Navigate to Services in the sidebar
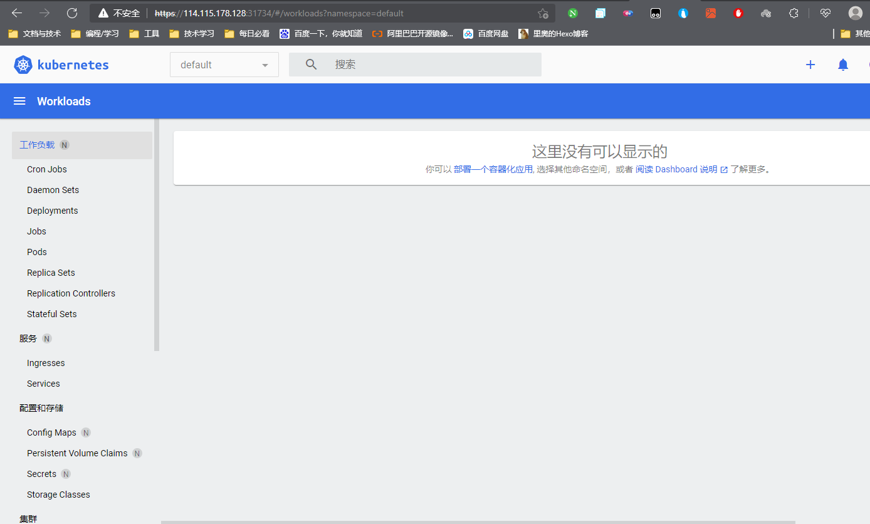 [43, 383]
